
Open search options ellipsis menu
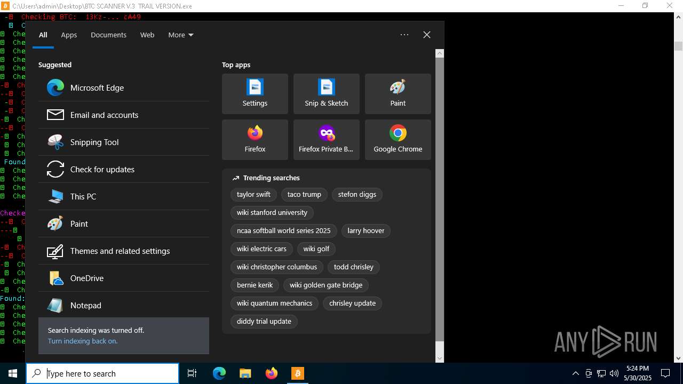point(404,35)
